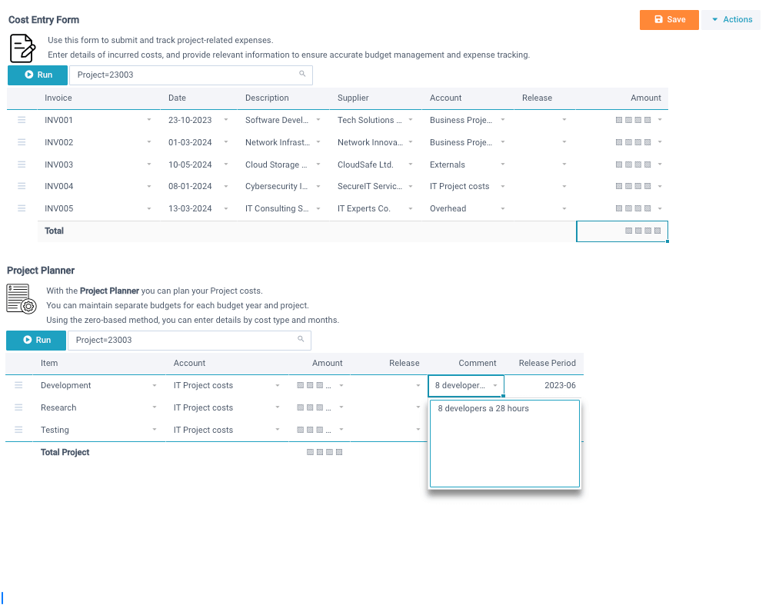Click the Project Planner printer icon
The image size is (769, 615).
pos(21,298)
